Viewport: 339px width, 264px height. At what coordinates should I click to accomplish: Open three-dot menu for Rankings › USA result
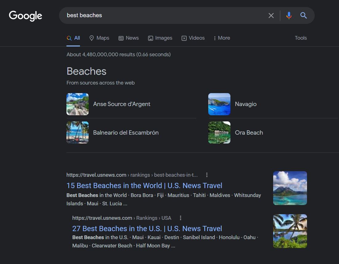coord(181,218)
